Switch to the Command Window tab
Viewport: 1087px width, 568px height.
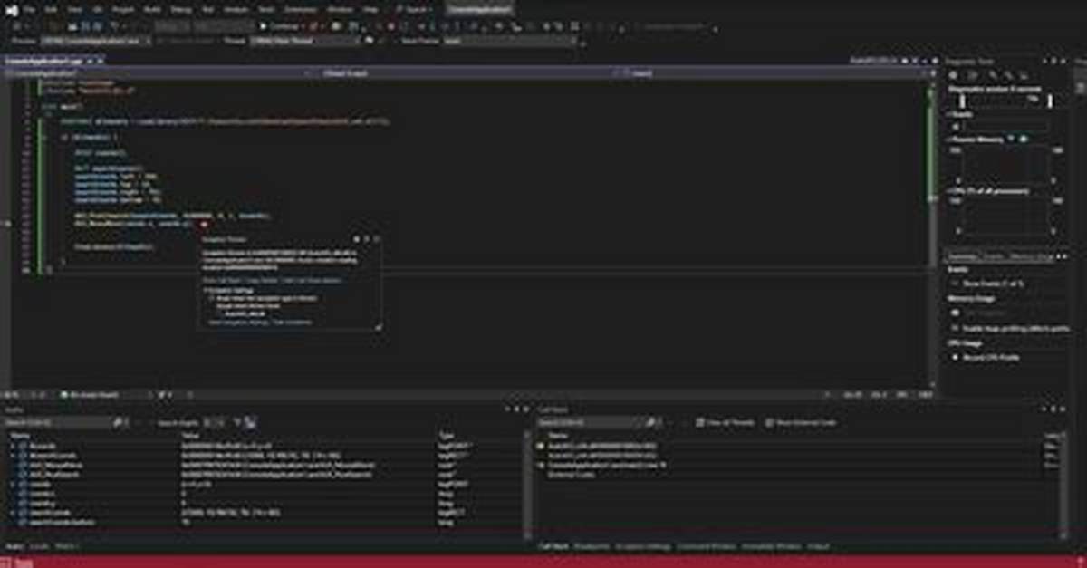pos(707,546)
